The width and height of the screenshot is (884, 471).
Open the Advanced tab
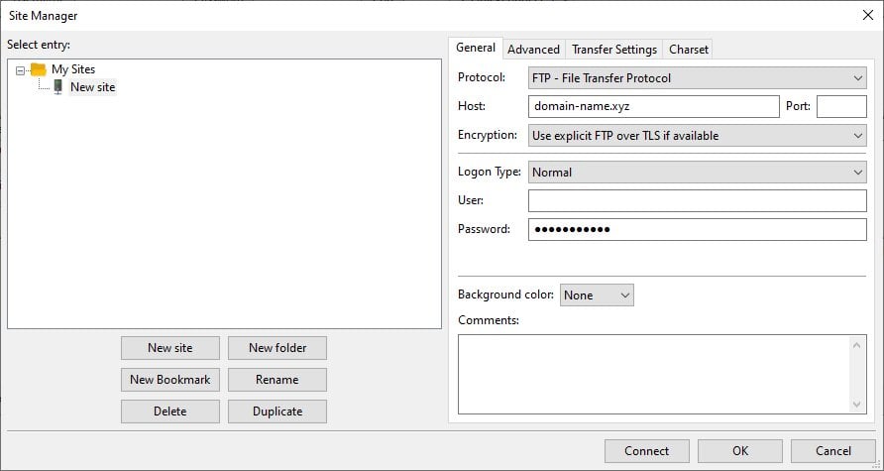pyautogui.click(x=533, y=50)
